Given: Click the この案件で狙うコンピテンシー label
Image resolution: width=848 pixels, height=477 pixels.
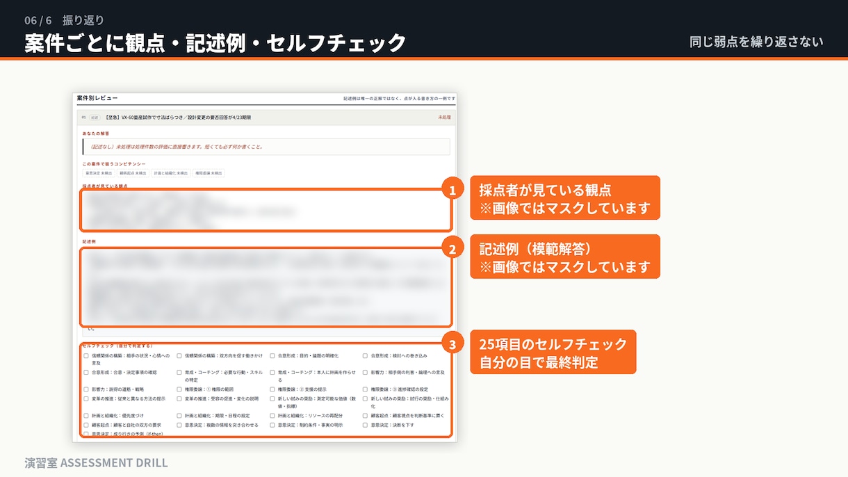Looking at the screenshot, I should point(114,163).
